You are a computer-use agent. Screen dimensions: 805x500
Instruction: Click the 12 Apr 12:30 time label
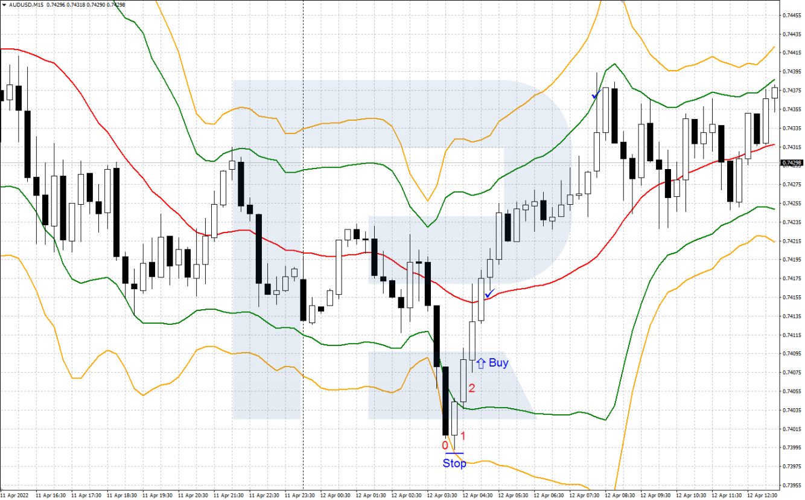761,495
